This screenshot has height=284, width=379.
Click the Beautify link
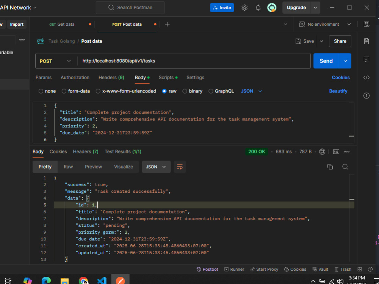(338, 91)
